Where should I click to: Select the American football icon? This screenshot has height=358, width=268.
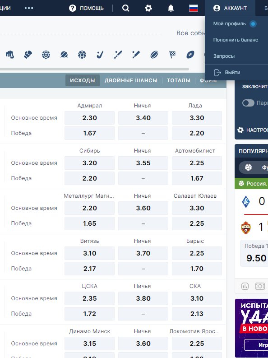click(190, 55)
